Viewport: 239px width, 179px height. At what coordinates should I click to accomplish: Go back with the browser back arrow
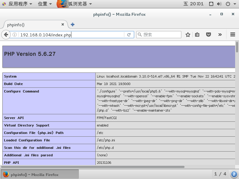pos(6,35)
